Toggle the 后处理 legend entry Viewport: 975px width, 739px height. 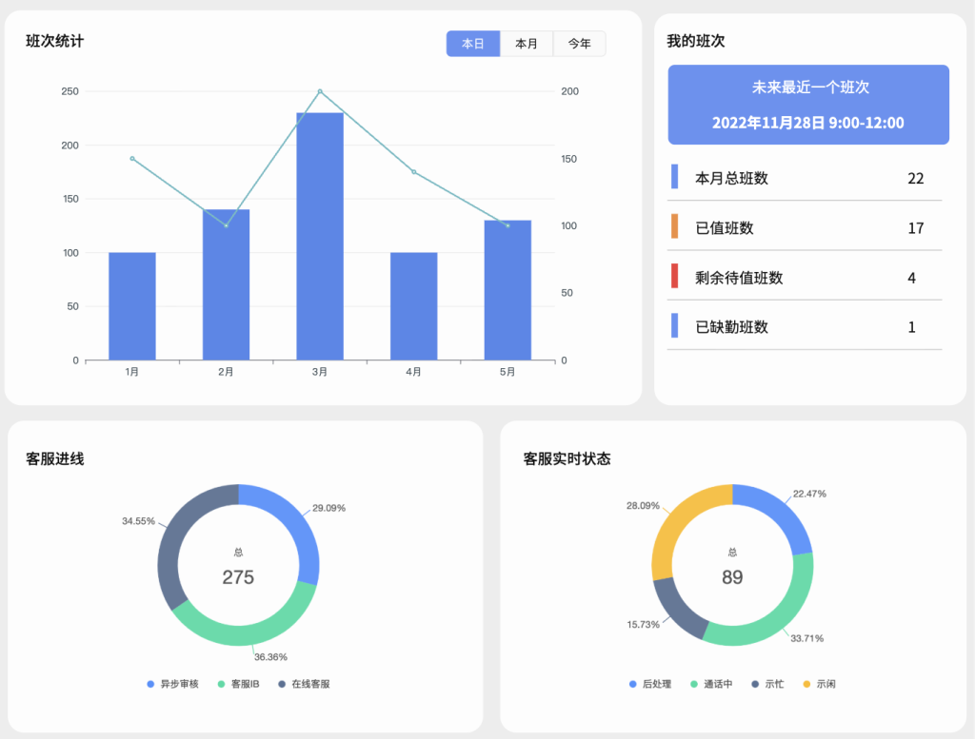pyautogui.click(x=650, y=684)
